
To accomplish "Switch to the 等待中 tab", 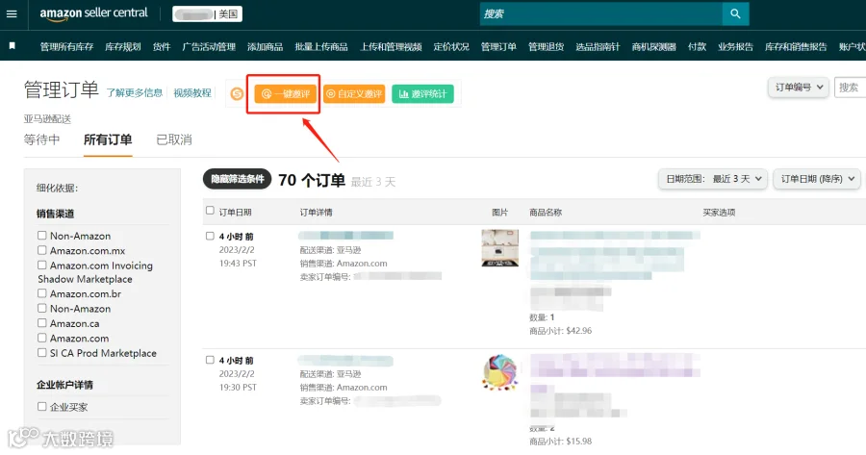I will [41, 139].
